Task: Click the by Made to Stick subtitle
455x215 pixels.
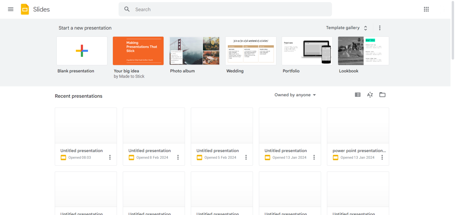Action: 129,76
